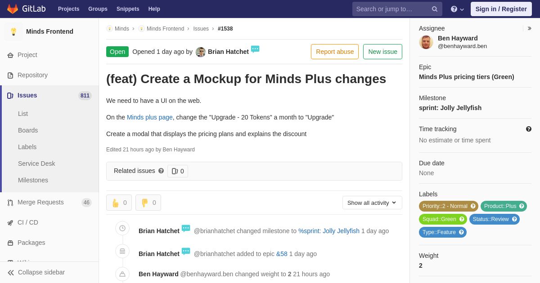This screenshot has height=283, width=540.
Task: Open sidebar milestone sprint: Jolly Jellyfish
Action: pyautogui.click(x=450, y=108)
